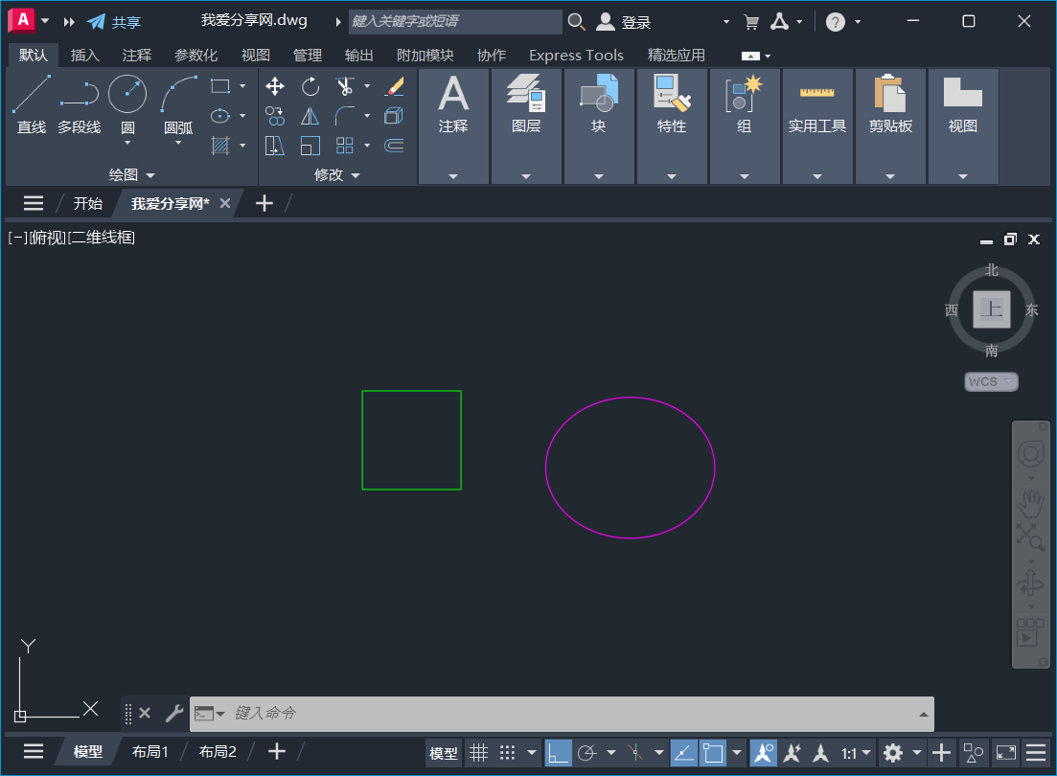Viewport: 1057px width, 776px height.
Task: Toggle snap mode in status bar
Action: click(508, 752)
